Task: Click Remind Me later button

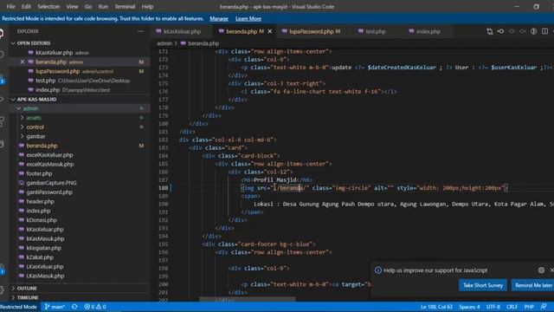Action: 533,285
